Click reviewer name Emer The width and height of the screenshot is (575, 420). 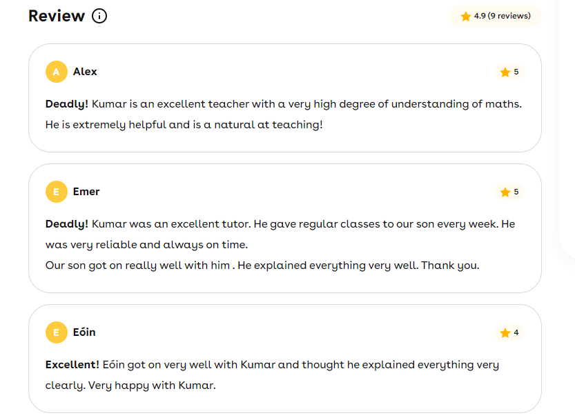point(86,192)
